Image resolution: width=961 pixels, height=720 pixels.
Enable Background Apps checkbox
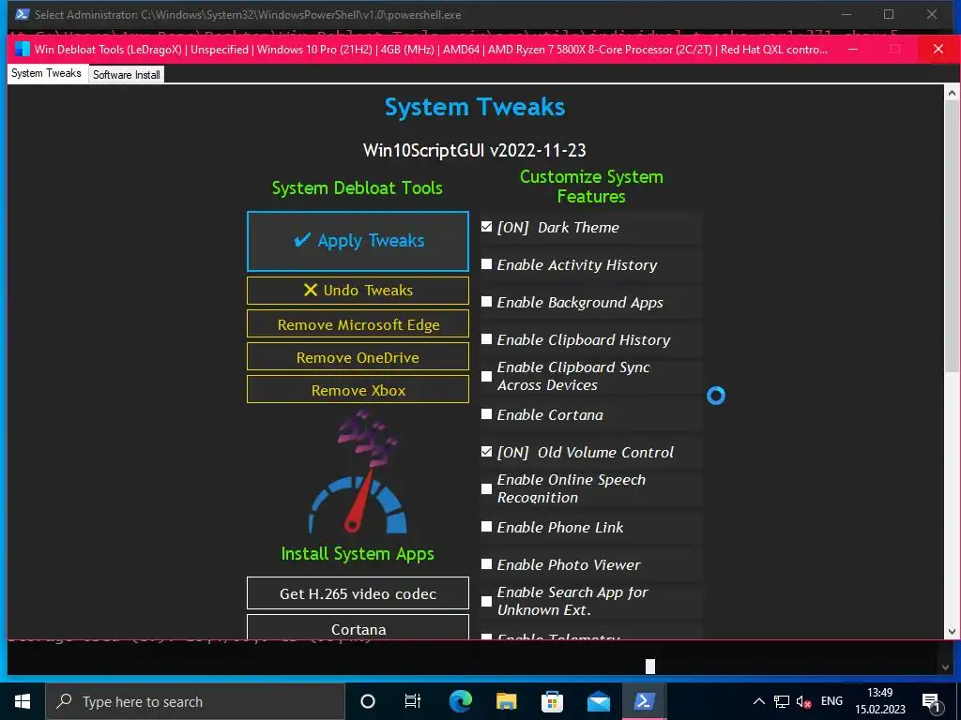(x=487, y=302)
